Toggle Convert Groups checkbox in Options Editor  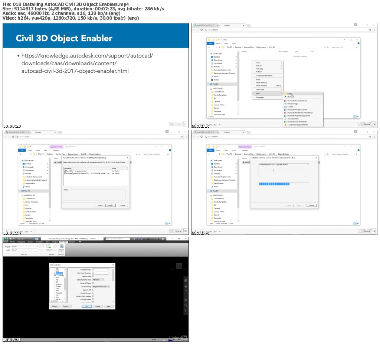tap(93, 299)
